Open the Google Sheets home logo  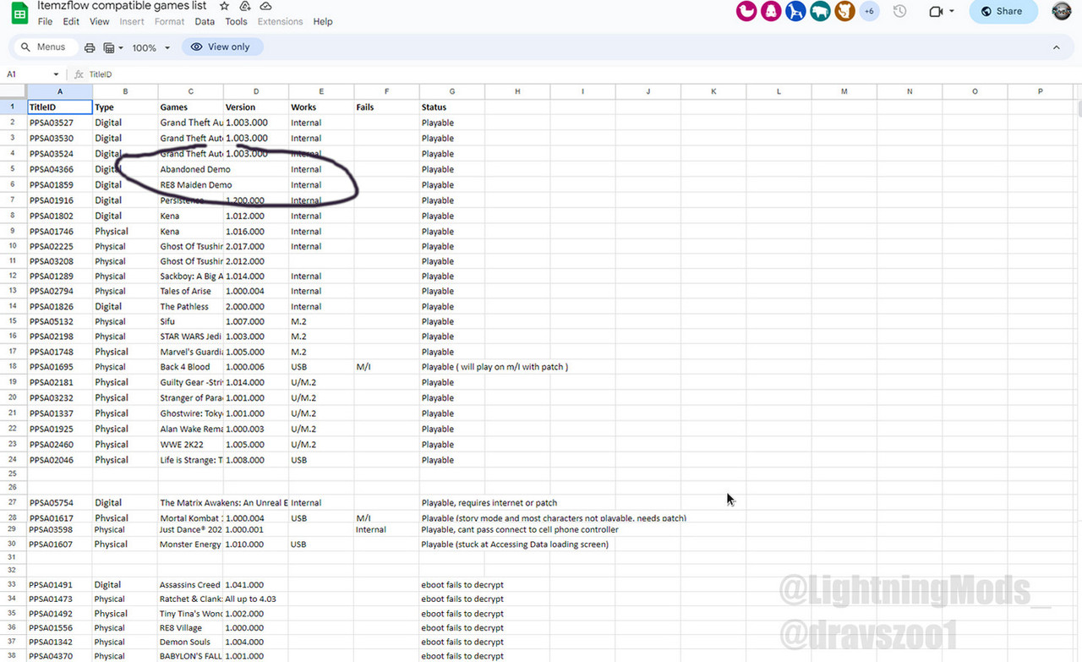(19, 12)
